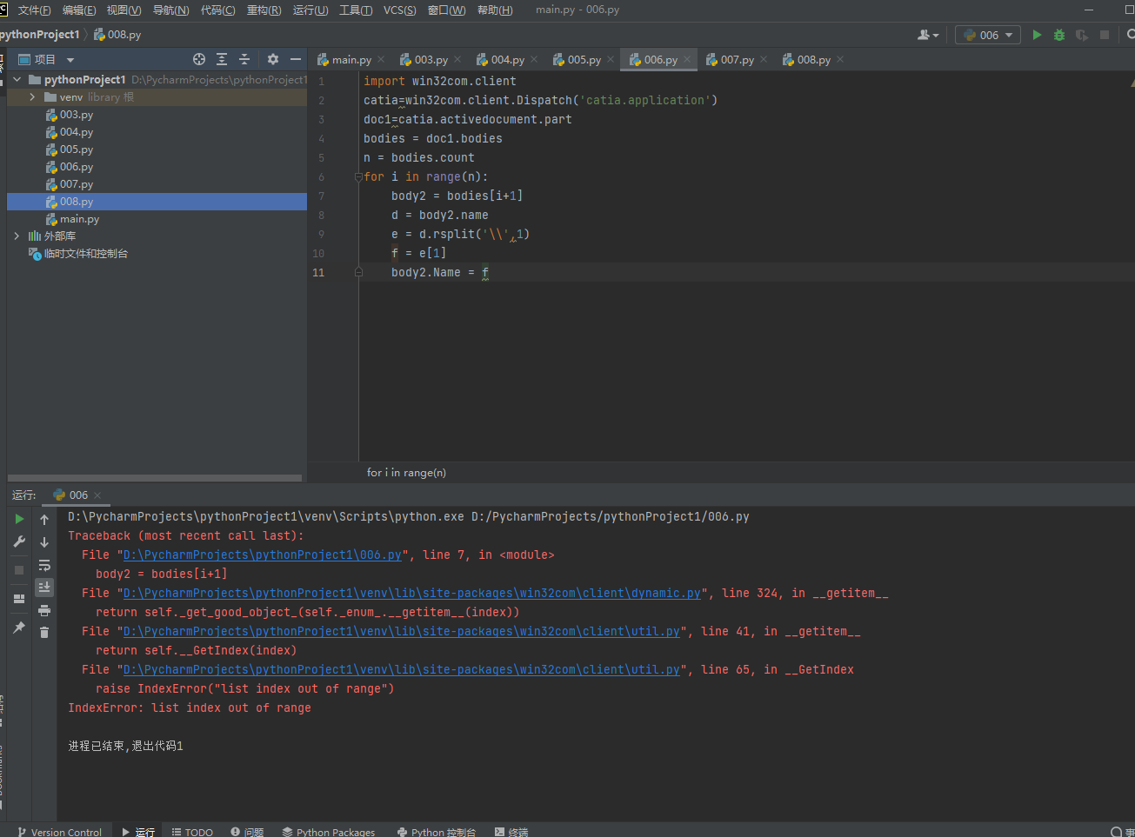Close the main.py editor tab
Viewport: 1135px width, 837px height.
[x=381, y=59]
